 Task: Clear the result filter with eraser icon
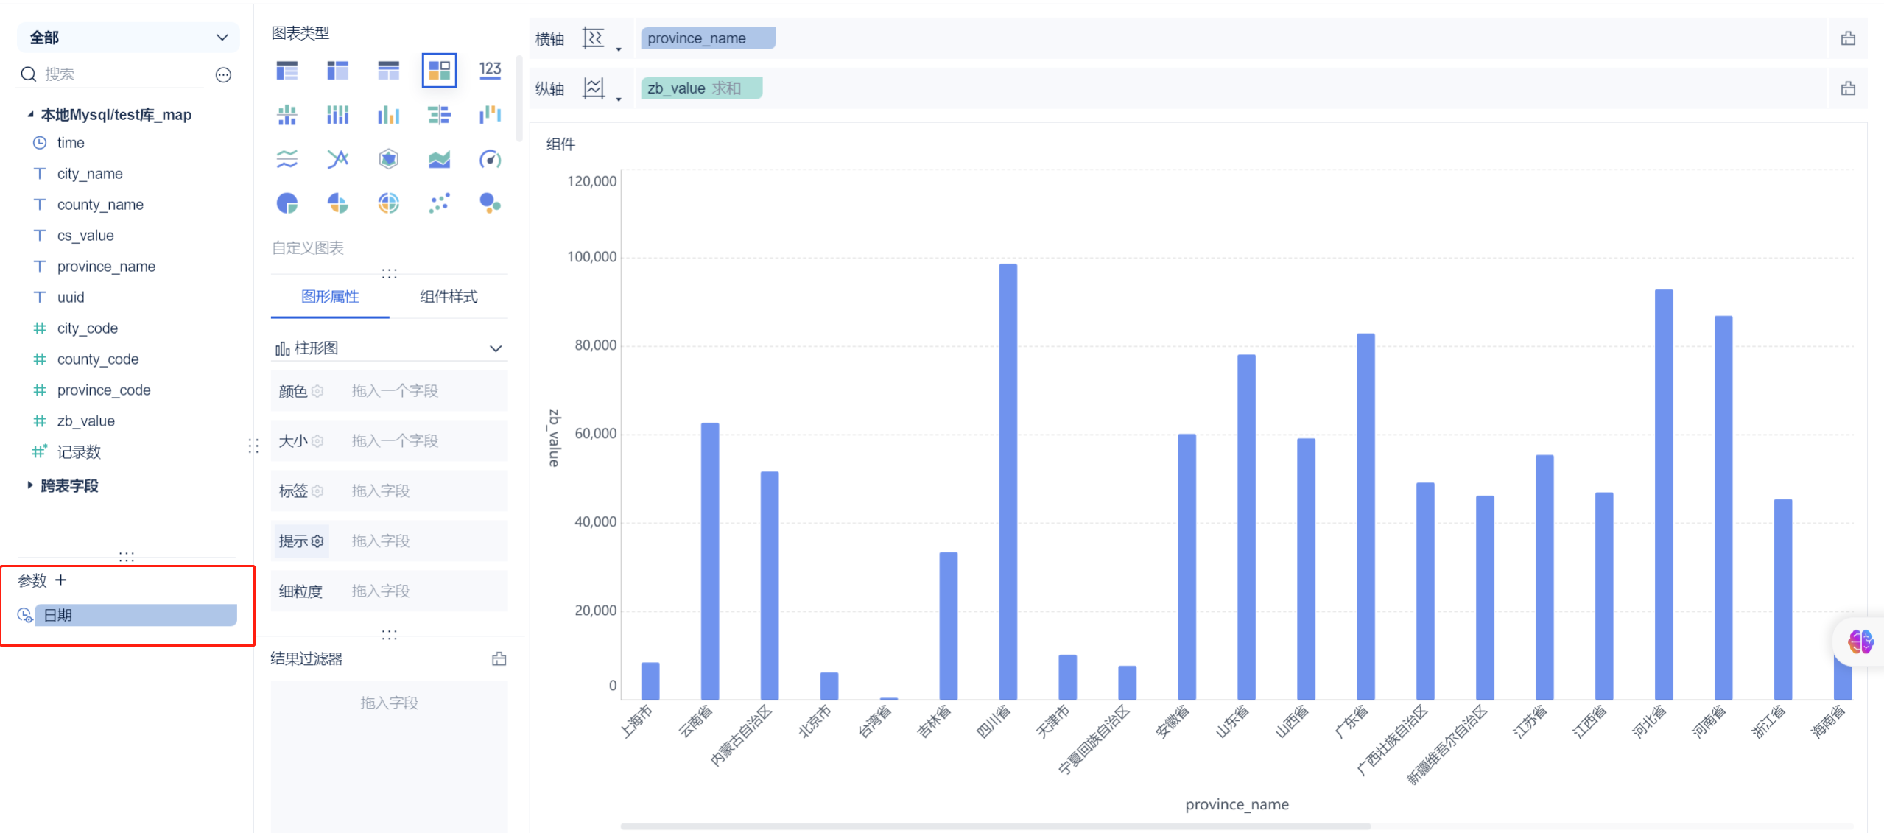[499, 659]
